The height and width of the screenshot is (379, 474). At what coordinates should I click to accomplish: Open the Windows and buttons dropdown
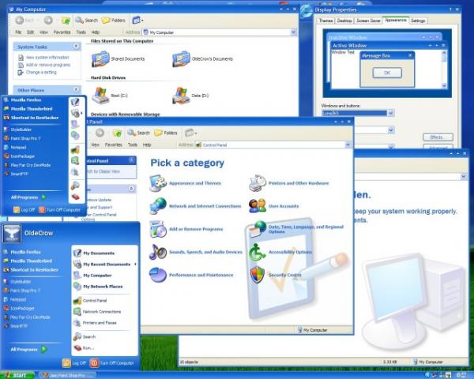tap(391, 113)
